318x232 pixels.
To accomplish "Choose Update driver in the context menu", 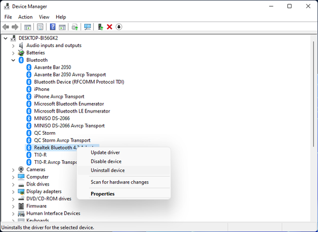I will [x=123, y=153].
